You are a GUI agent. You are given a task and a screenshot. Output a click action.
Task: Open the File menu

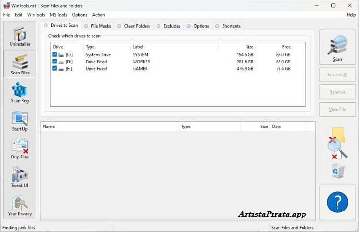point(6,15)
